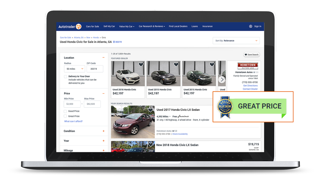The height and width of the screenshot is (186, 316).
Task: Collapse the Price filter section
Action: tap(103, 94)
